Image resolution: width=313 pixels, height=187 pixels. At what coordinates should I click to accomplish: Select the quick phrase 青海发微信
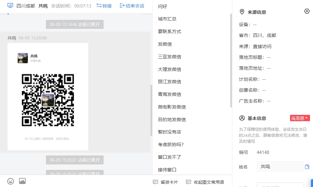169,94
